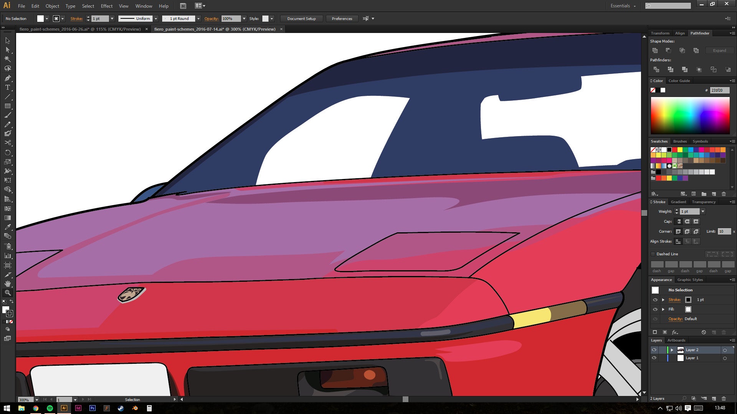Select Align Stroke to Center option

[678, 242]
